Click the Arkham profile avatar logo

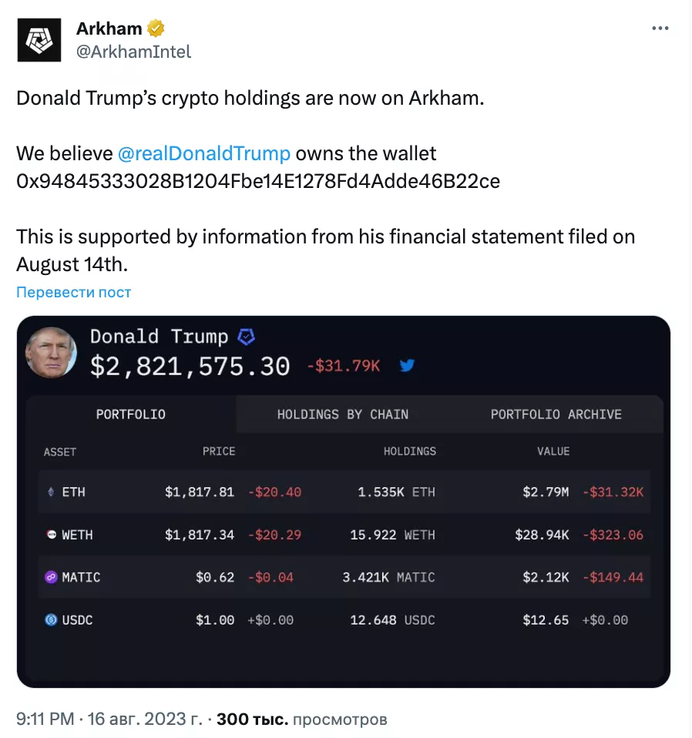click(39, 39)
